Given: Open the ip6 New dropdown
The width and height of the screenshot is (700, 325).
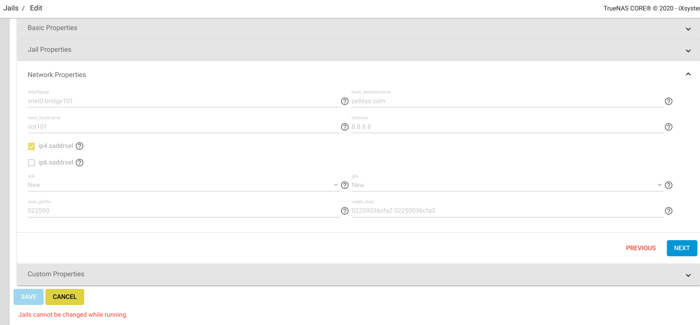Looking at the screenshot, I should pos(507,185).
